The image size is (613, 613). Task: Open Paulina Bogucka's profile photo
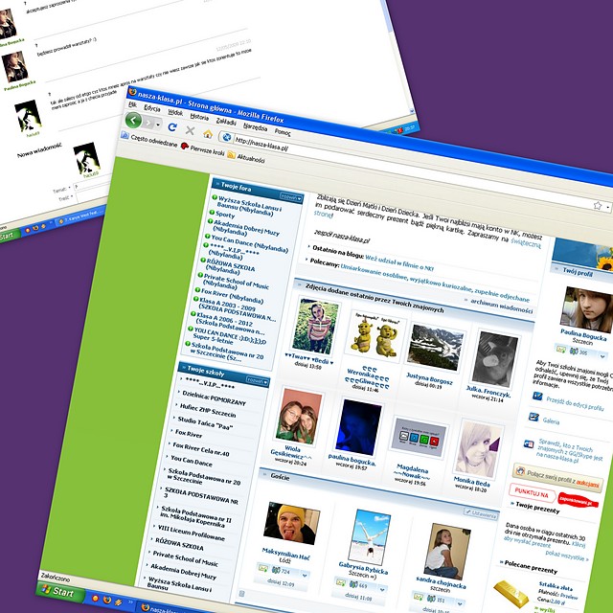tap(585, 309)
